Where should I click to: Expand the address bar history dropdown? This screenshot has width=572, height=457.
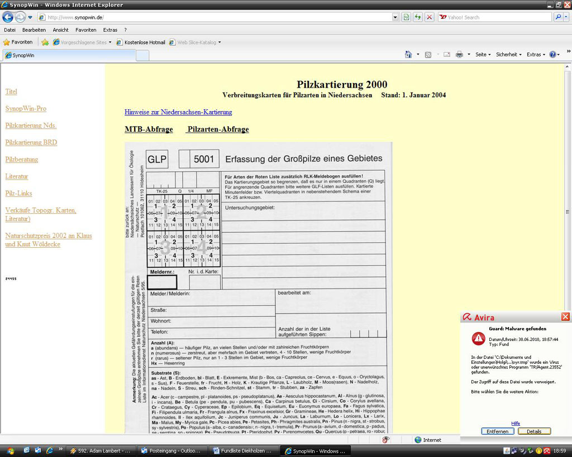(x=395, y=17)
